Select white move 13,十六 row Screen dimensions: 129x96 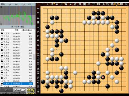click(x=17, y=64)
